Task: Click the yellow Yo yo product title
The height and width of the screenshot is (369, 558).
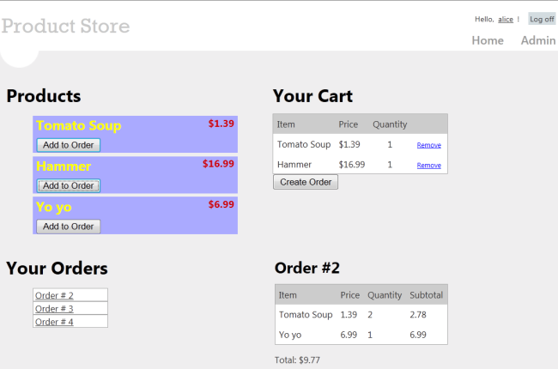Action: point(53,206)
